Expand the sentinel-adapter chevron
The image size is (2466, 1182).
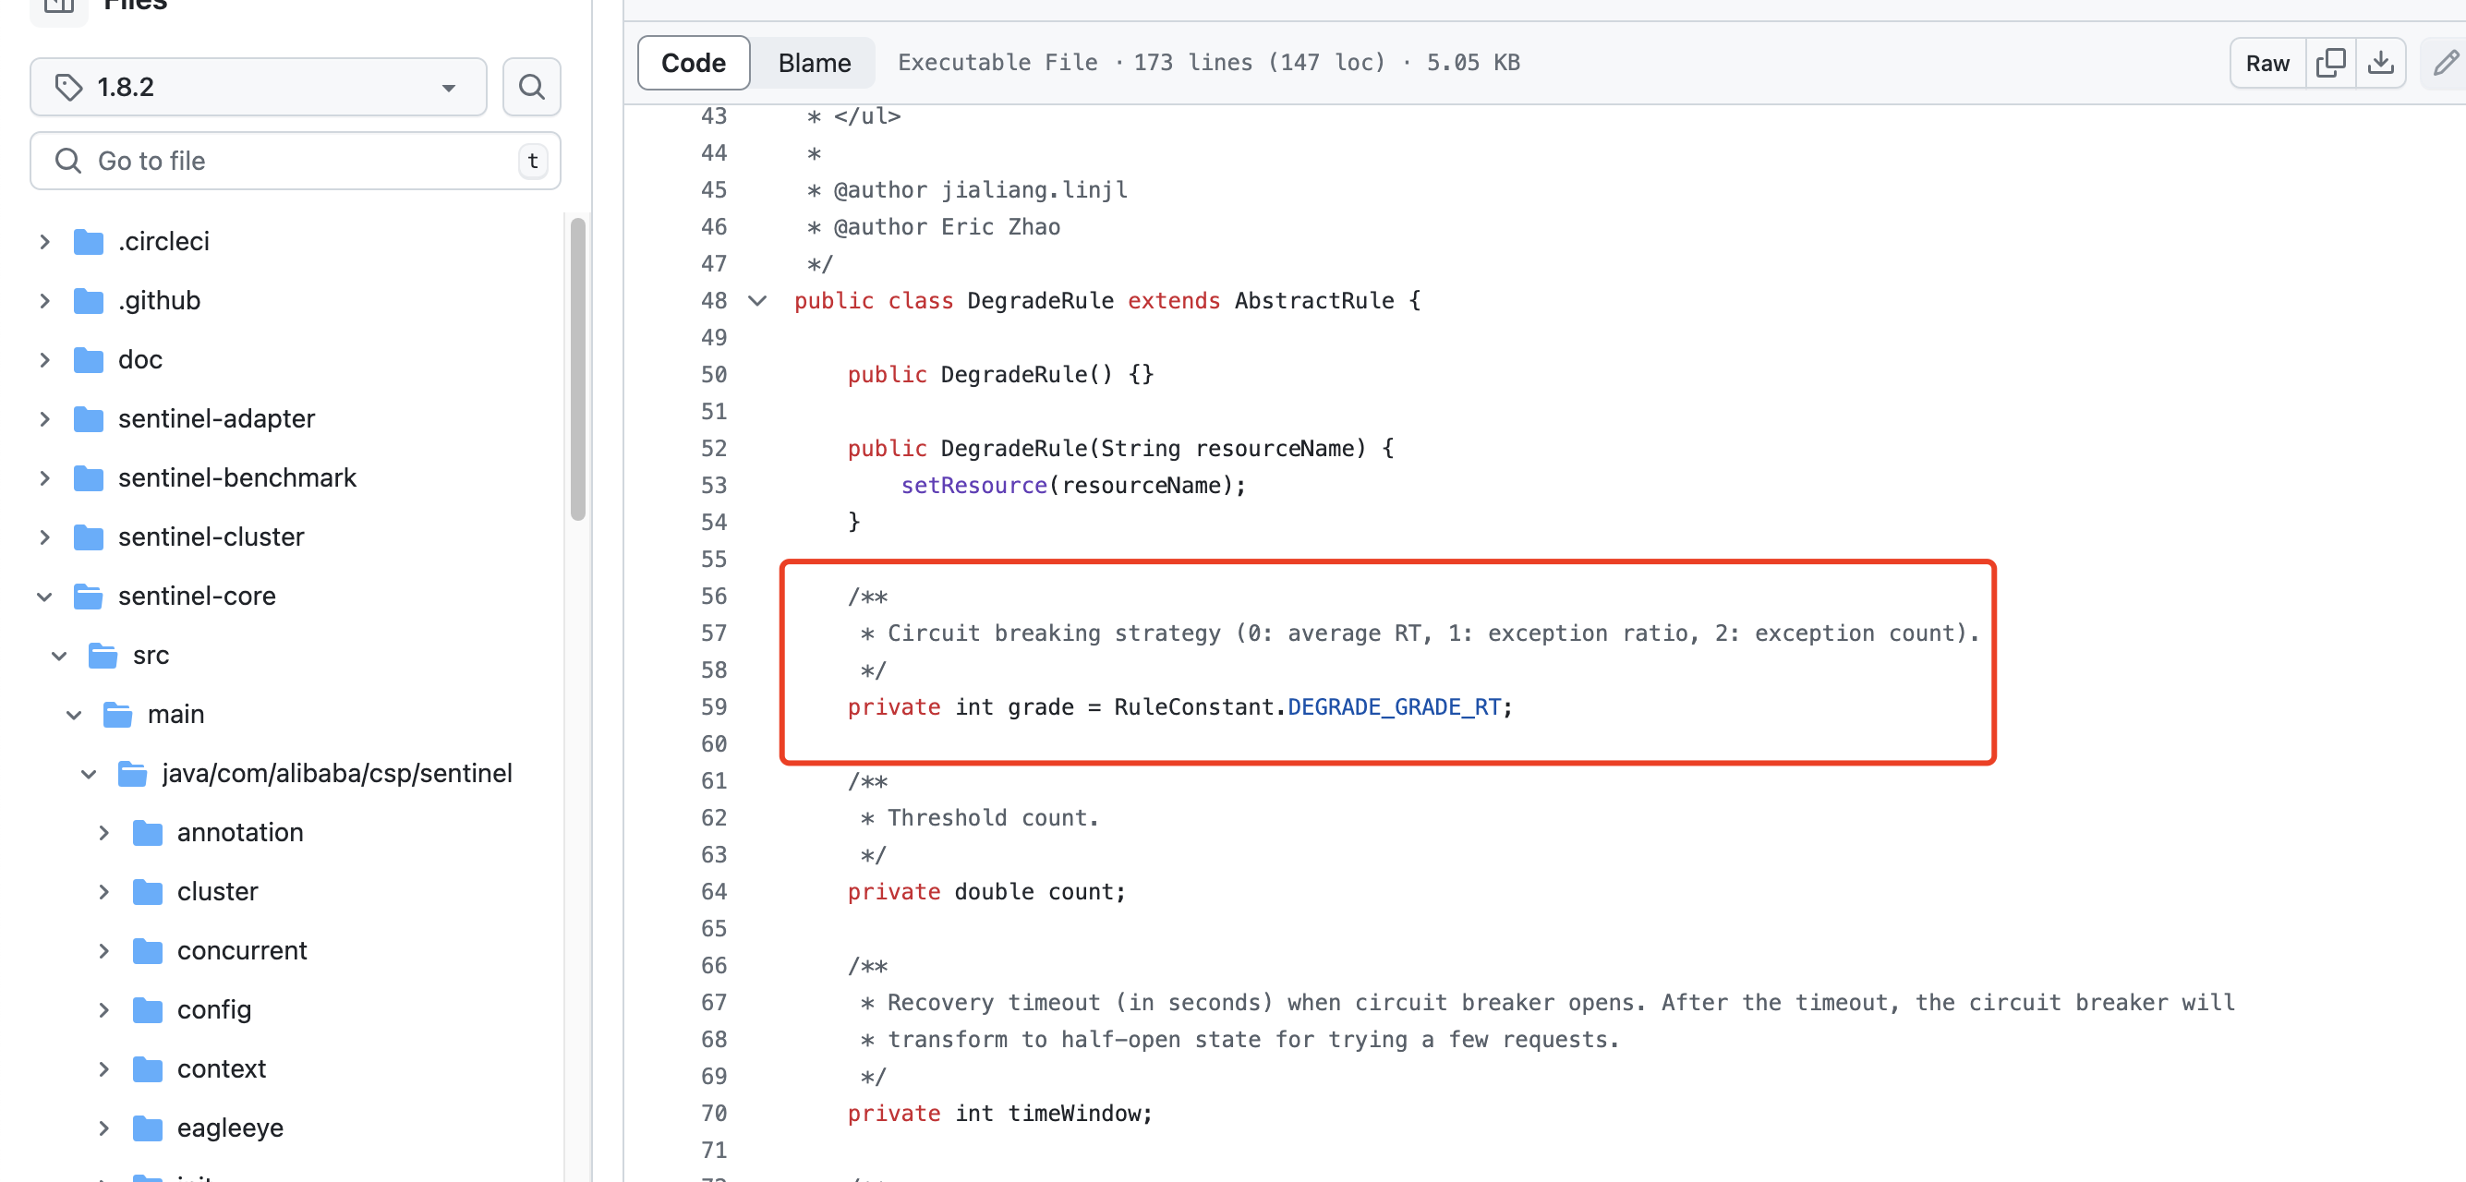[44, 419]
